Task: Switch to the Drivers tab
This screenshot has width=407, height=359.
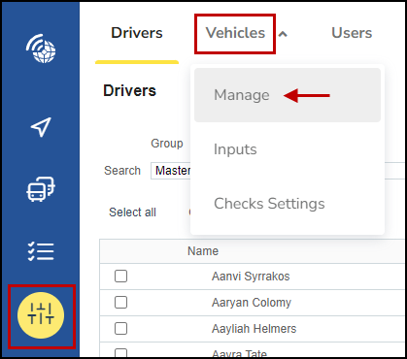Action: [137, 33]
